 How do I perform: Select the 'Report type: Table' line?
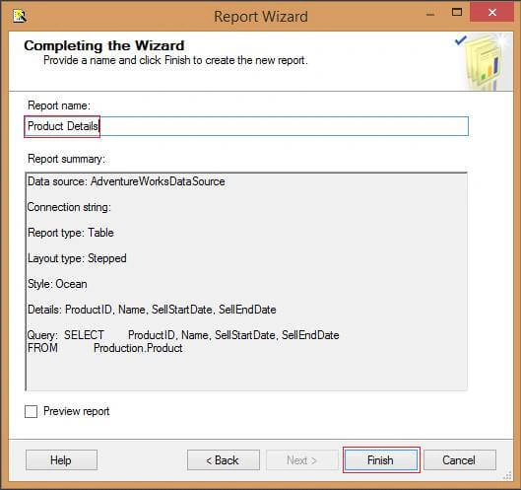71,233
